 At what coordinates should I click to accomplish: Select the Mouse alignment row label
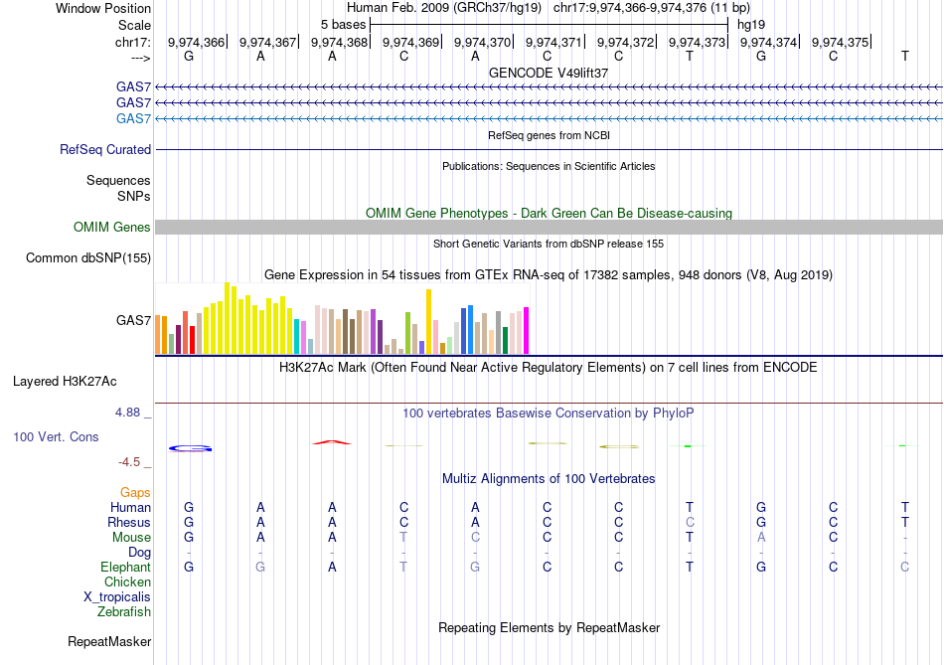click(x=132, y=538)
